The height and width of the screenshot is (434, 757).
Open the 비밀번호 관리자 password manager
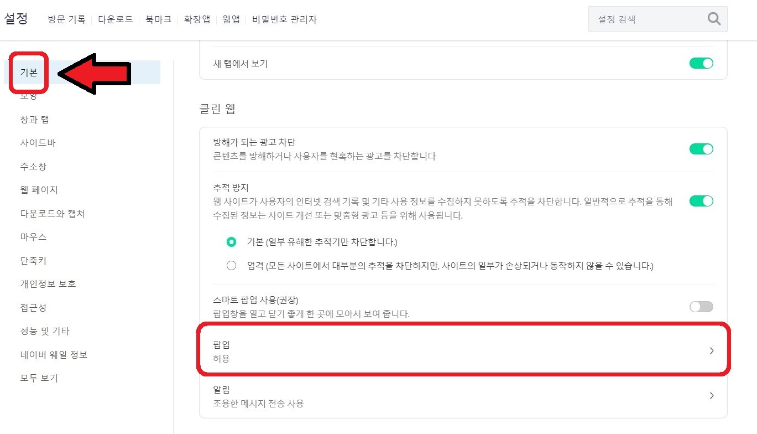pos(285,19)
